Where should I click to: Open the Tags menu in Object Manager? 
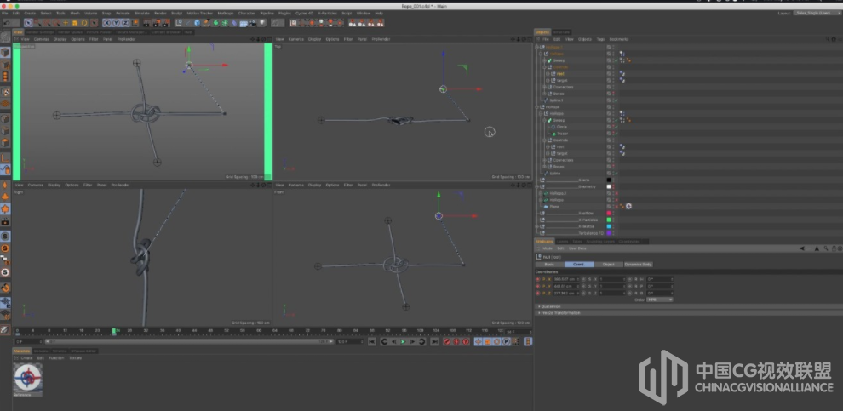pos(600,39)
